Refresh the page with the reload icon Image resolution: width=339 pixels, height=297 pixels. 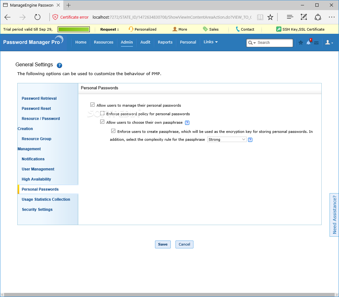(37, 17)
